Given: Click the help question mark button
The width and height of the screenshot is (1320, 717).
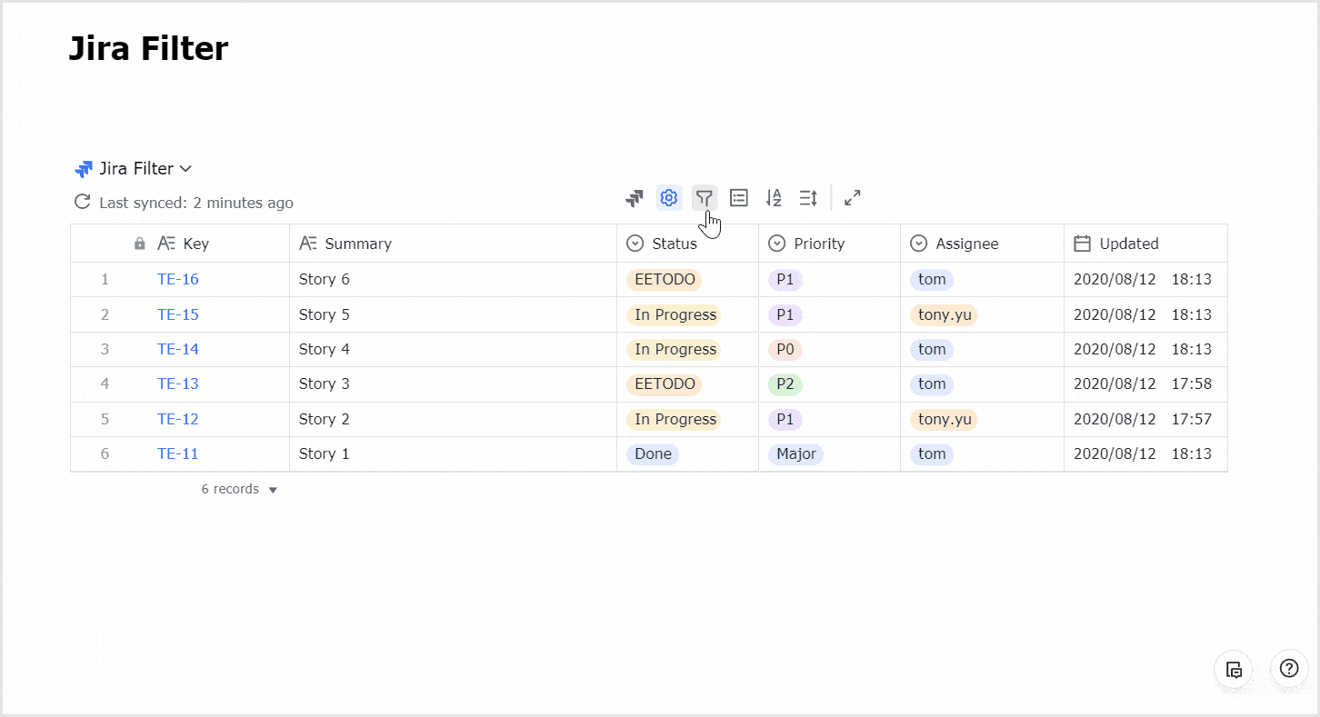Looking at the screenshot, I should coord(1289,669).
